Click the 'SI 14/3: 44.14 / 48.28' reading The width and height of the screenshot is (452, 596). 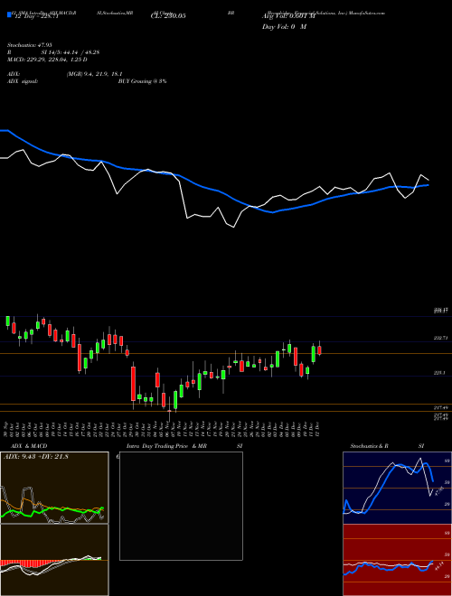71,52
